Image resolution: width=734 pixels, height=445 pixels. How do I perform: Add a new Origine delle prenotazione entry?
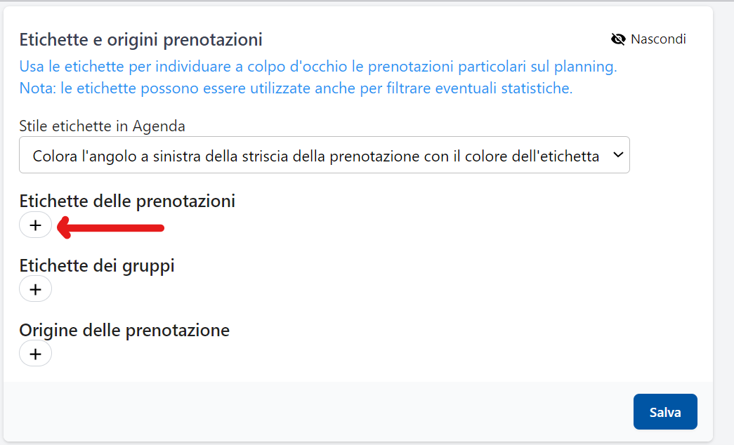coord(35,354)
